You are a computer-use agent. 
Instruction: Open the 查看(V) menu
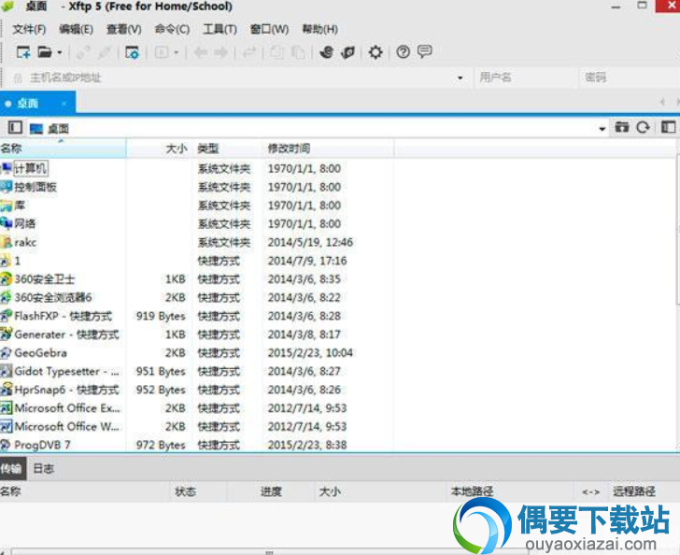(124, 29)
